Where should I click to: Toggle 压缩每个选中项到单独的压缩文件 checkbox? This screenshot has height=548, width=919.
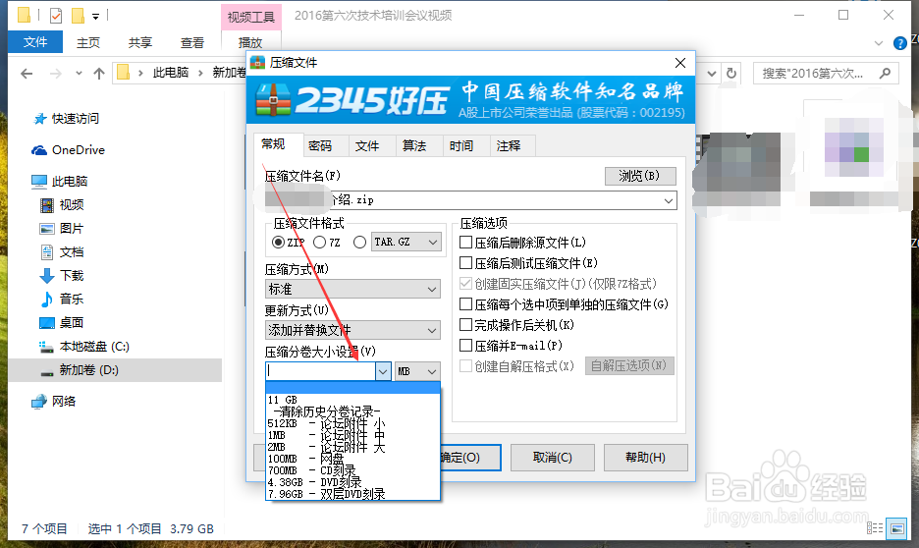pos(466,304)
